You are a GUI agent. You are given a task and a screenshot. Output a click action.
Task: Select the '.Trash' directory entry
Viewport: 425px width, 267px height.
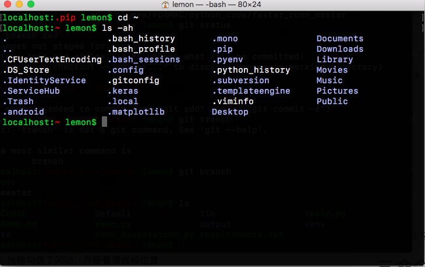18,101
